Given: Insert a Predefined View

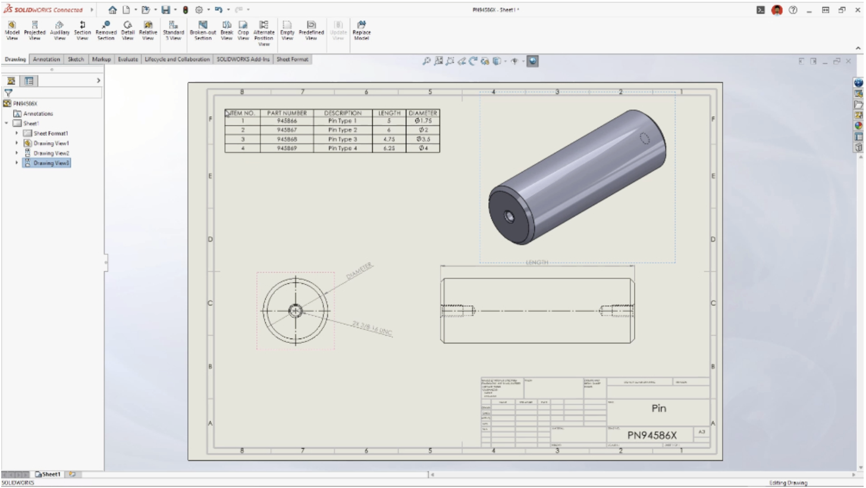Looking at the screenshot, I should tap(310, 31).
